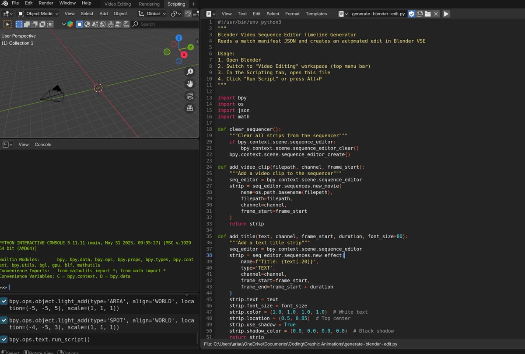Open a text file with folder icon
This screenshot has height=354, width=525.
pyautogui.click(x=428, y=14)
